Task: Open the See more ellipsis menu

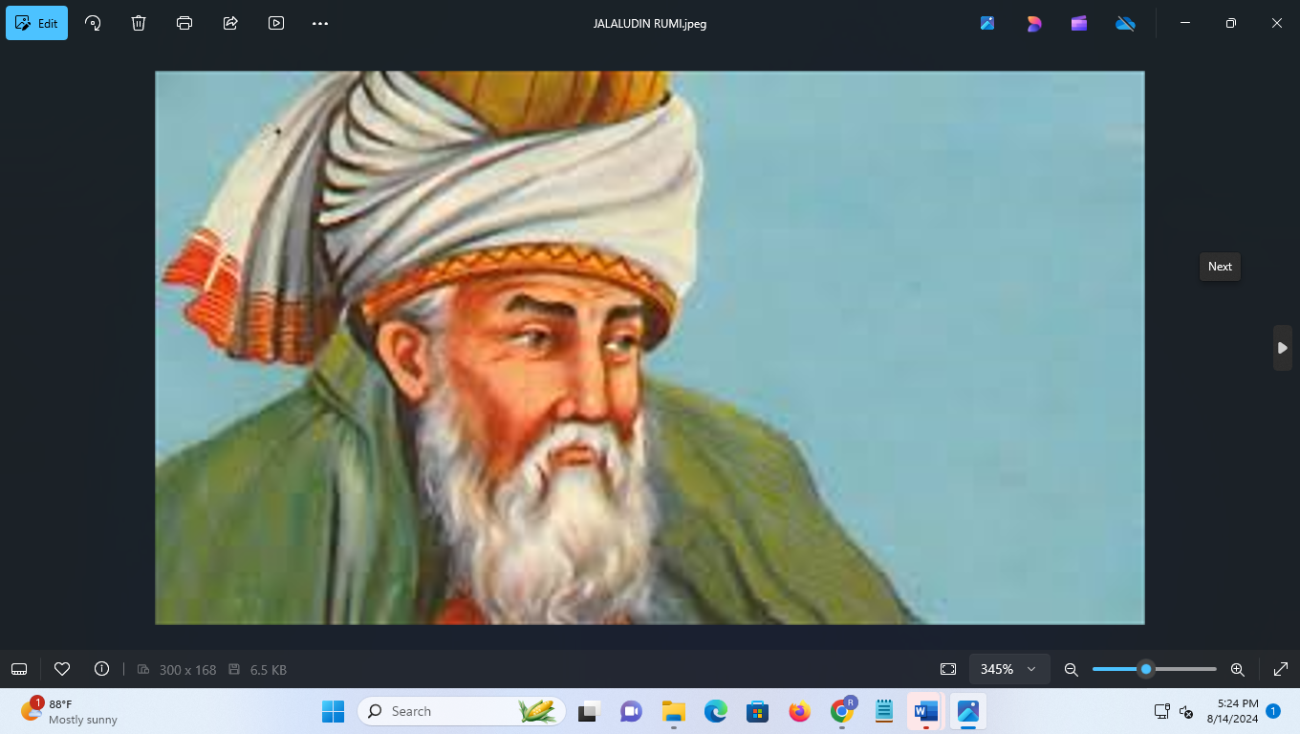Action: click(x=320, y=23)
